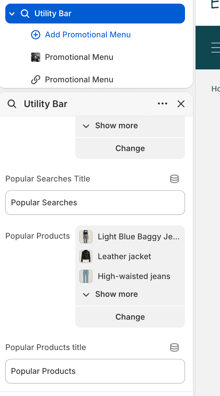The image size is (220, 396).
Task: Collapse the Utility Bar section chevron
Action: 12,14
